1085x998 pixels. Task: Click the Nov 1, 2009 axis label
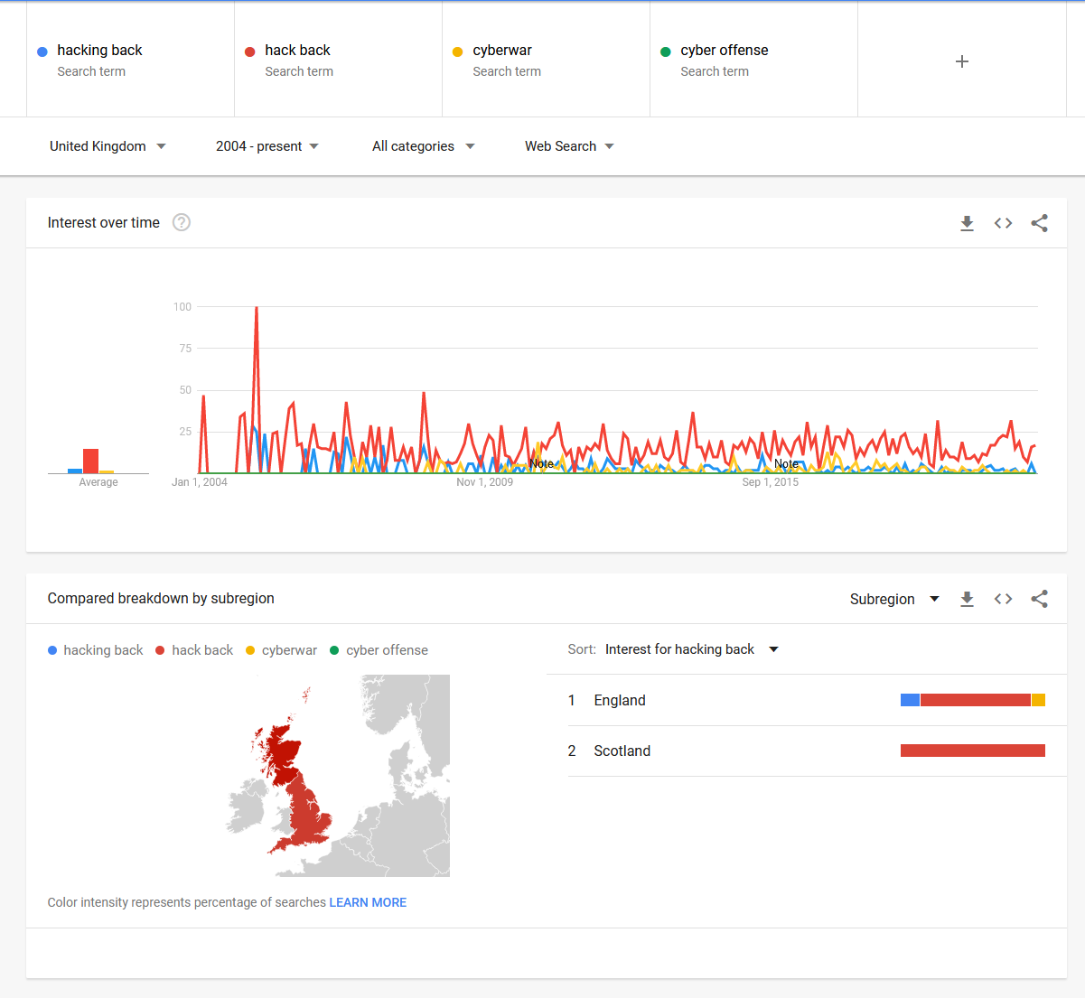[484, 482]
